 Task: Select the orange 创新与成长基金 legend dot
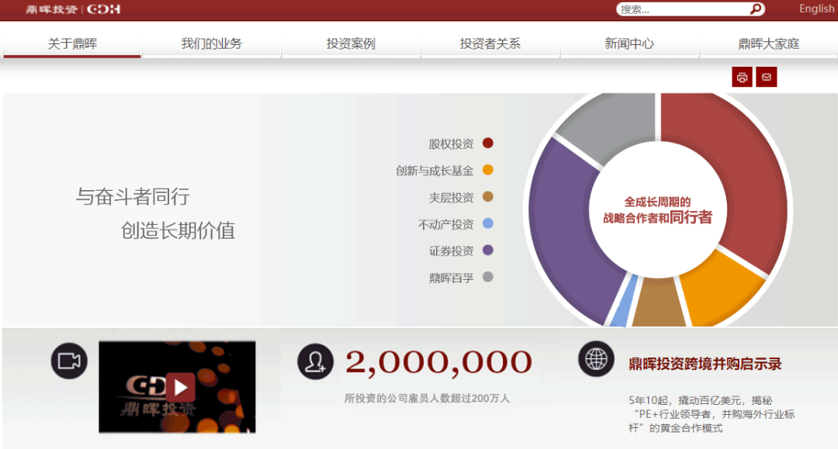pyautogui.click(x=488, y=170)
